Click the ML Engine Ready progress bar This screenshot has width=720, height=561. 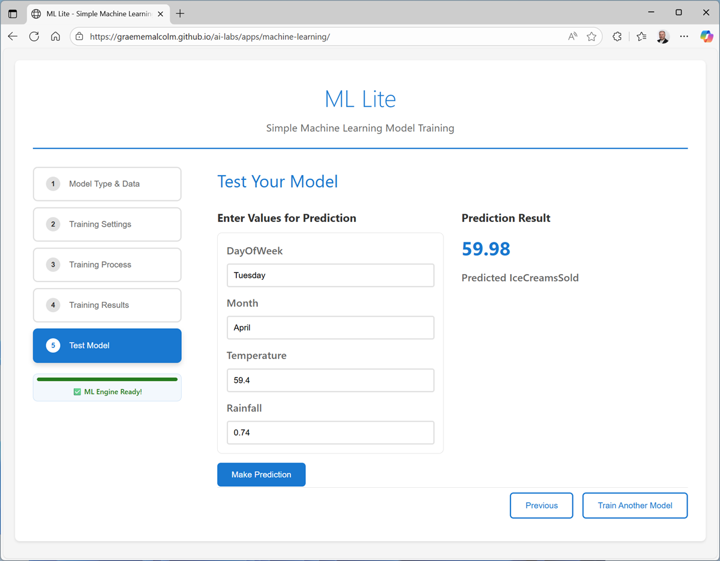pyautogui.click(x=107, y=379)
